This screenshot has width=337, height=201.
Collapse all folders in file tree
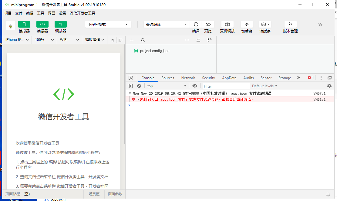point(198,40)
